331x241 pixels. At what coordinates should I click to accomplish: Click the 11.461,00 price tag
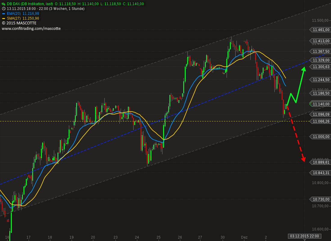point(320,30)
